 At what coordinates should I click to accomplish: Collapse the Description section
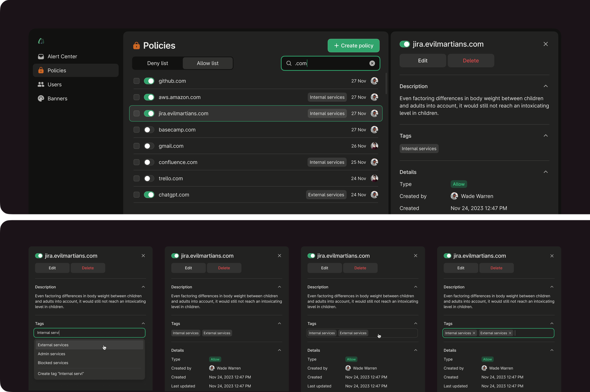point(545,86)
